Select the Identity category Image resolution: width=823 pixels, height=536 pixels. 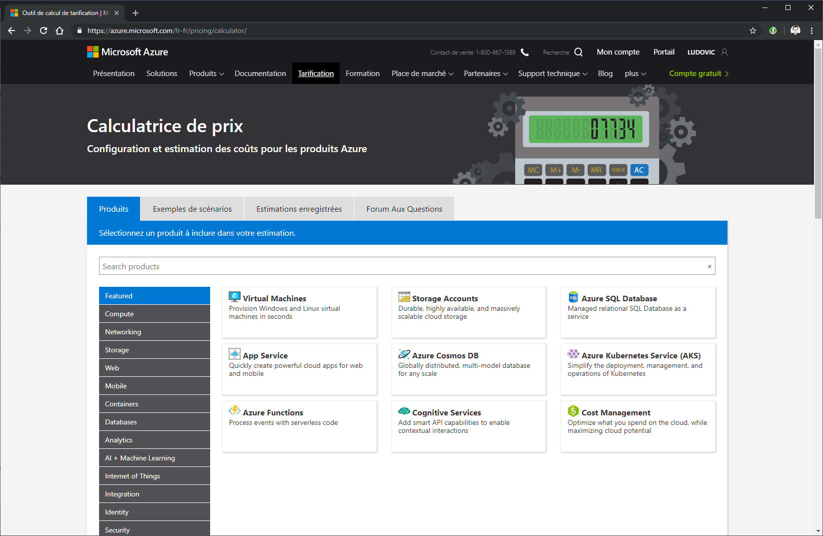155,512
